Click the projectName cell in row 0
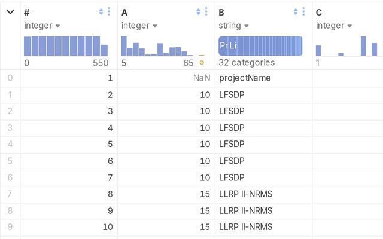The width and height of the screenshot is (383, 239). (x=245, y=78)
